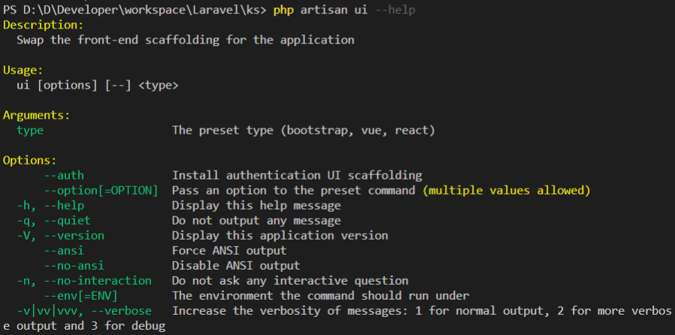Click the 'artisan' word in the command
Viewport: 675px width, 335px height.
(x=324, y=10)
